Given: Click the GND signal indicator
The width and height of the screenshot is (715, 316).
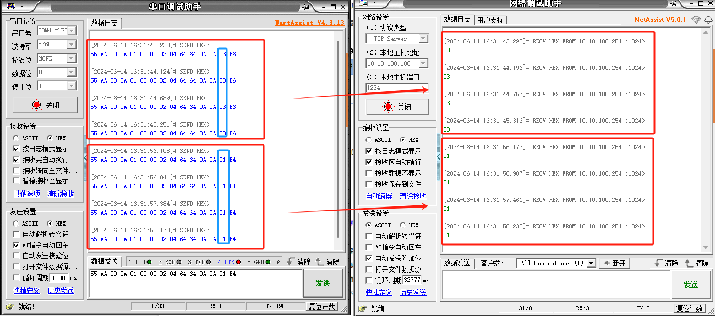Looking at the screenshot, I should pos(257,262).
